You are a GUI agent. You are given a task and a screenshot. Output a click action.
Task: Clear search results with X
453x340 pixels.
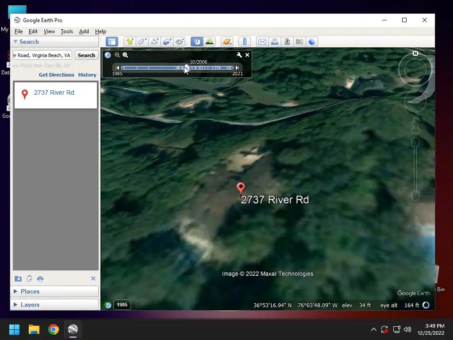click(x=93, y=278)
